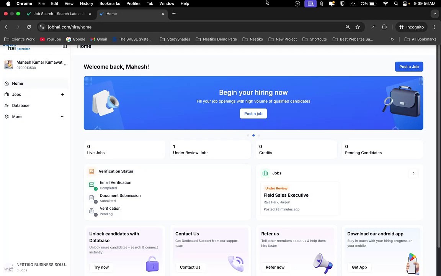Click the blue Post a Job button

[x=409, y=67]
